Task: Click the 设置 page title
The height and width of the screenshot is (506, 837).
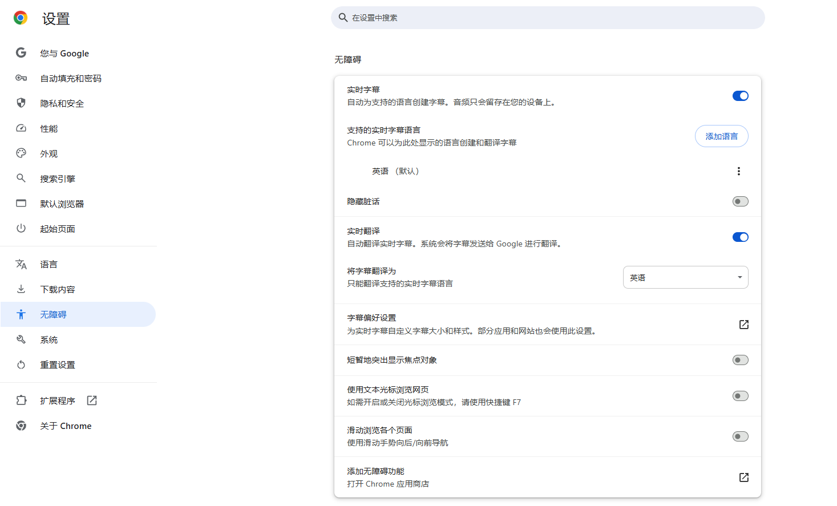Action: point(56,19)
